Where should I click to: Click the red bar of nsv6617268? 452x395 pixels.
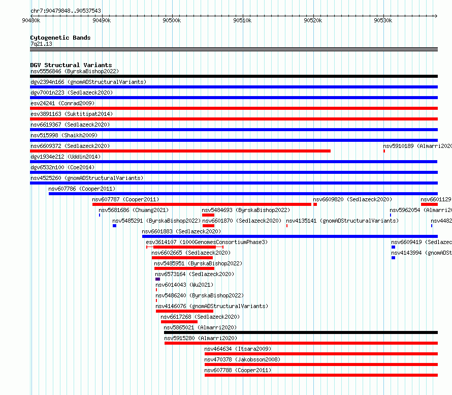[179, 322]
